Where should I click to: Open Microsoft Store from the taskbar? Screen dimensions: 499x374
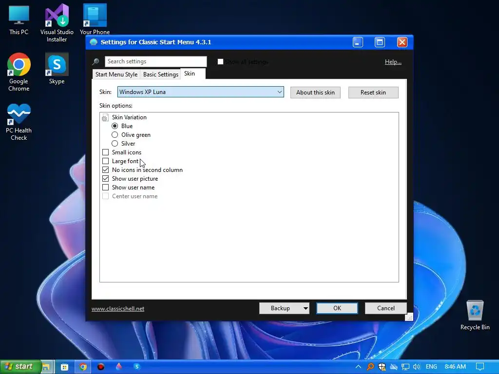pos(65,367)
